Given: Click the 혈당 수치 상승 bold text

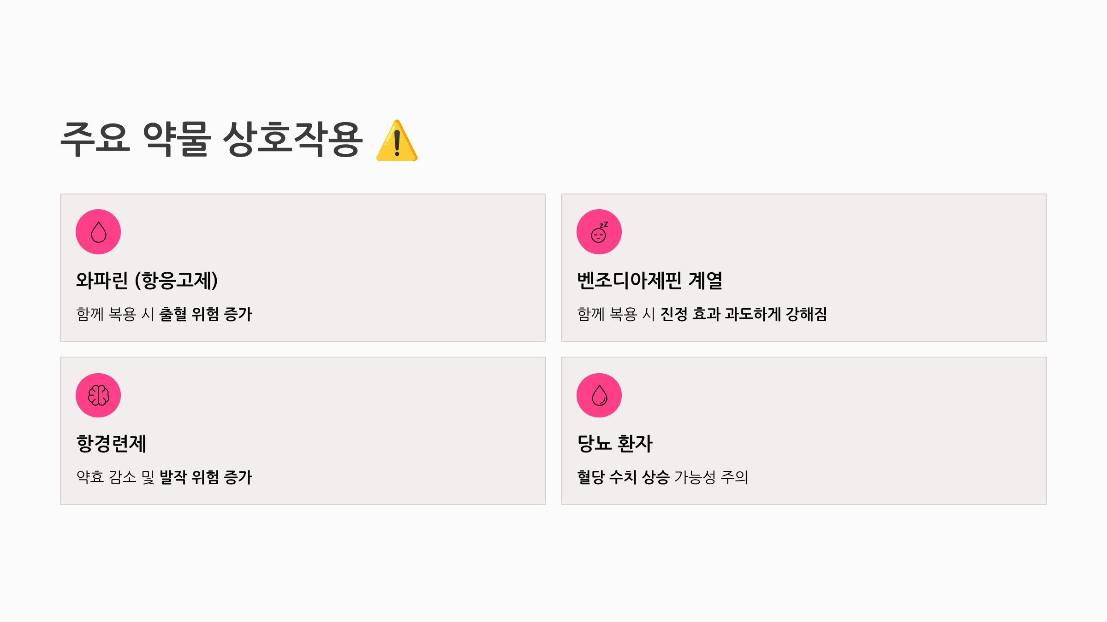Looking at the screenshot, I should tap(623, 477).
